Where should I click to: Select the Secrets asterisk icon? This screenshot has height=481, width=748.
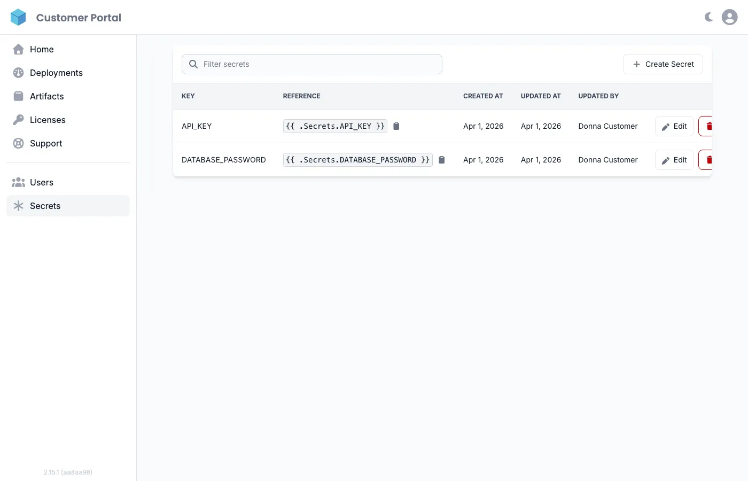(18, 206)
